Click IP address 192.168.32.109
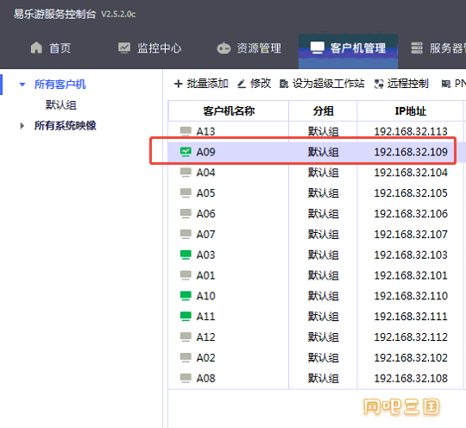 (411, 152)
